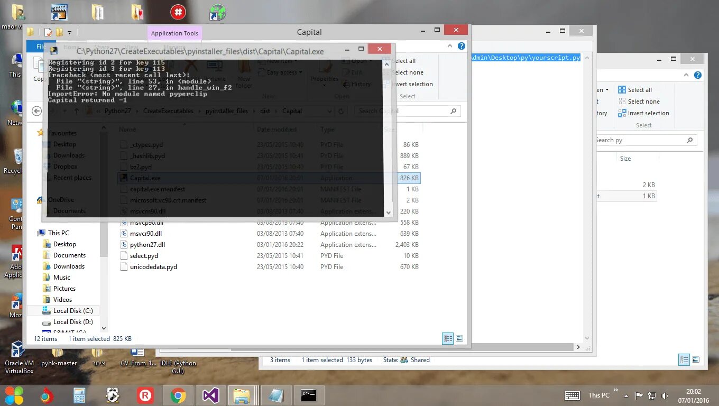Open the command prompt taskbar icon
Viewport: 719px width, 406px height.
[x=309, y=395]
